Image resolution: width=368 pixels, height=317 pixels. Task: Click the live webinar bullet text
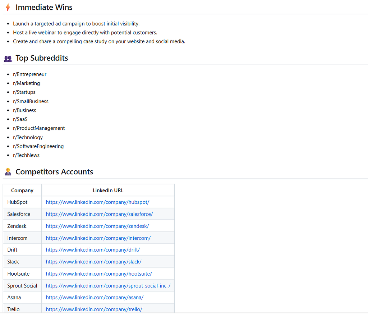click(x=85, y=33)
